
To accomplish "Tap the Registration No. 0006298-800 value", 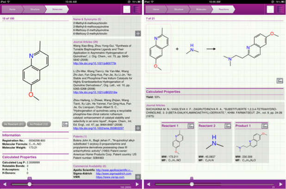I will coord(37,140).
